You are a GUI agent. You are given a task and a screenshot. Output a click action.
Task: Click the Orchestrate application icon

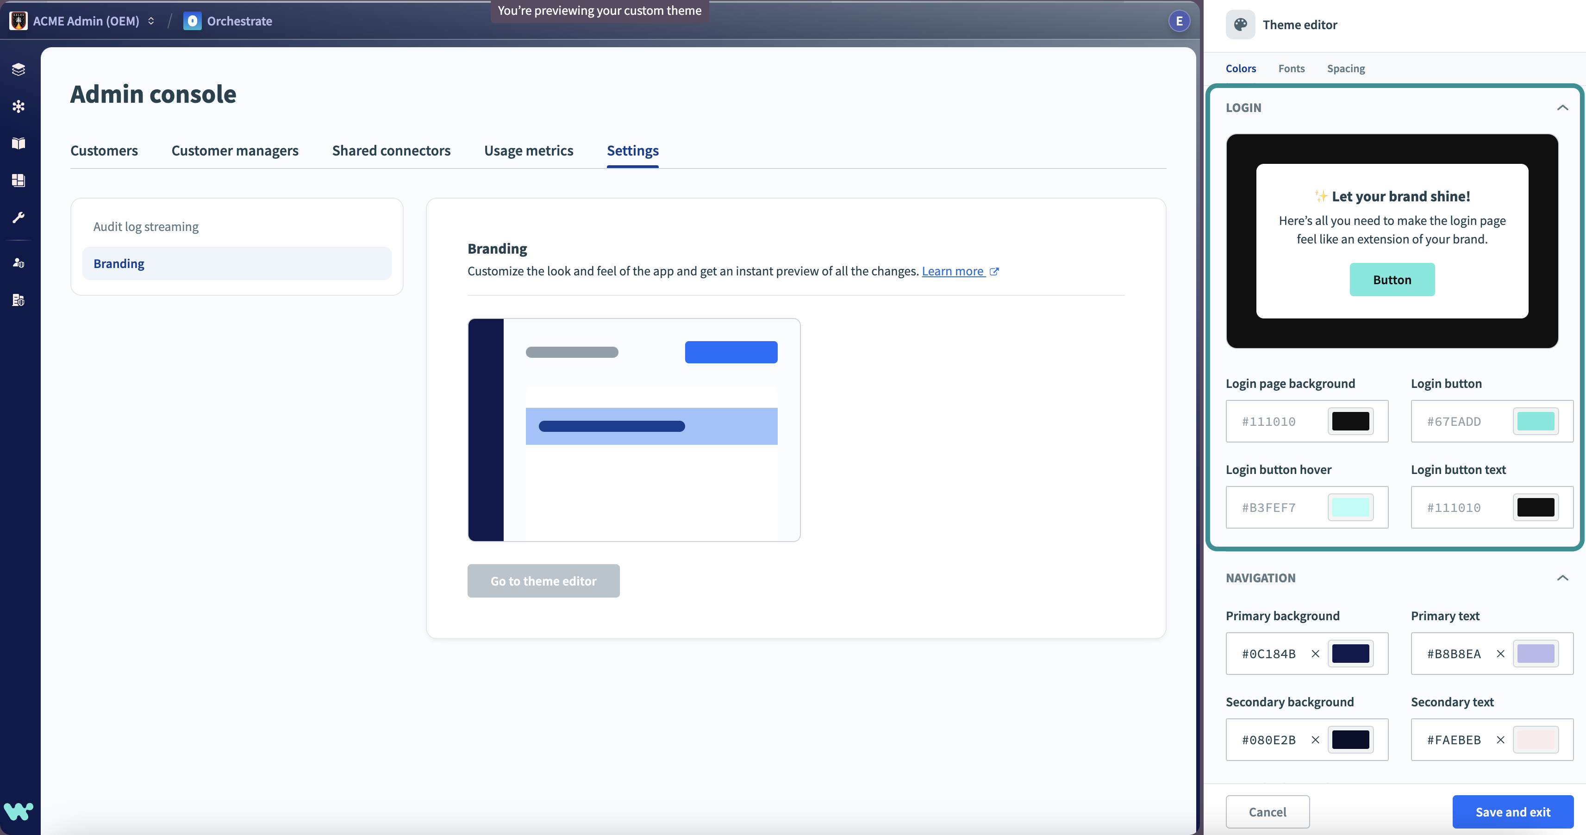(192, 20)
